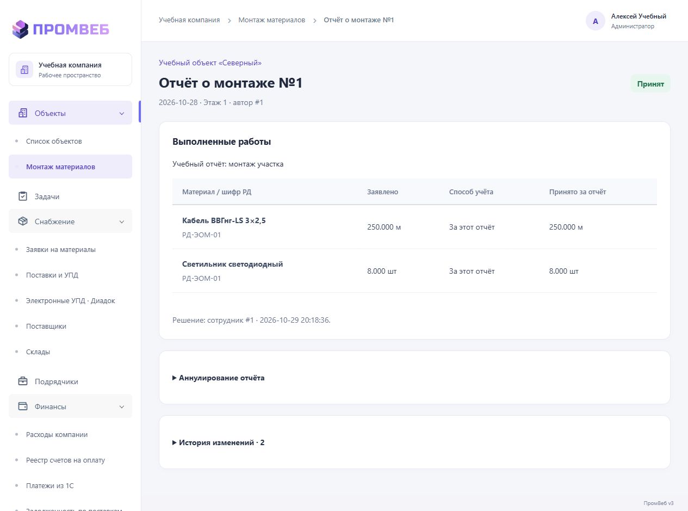The image size is (688, 511).
Task: Collapse the Объекты section chevron
Action: (x=122, y=113)
